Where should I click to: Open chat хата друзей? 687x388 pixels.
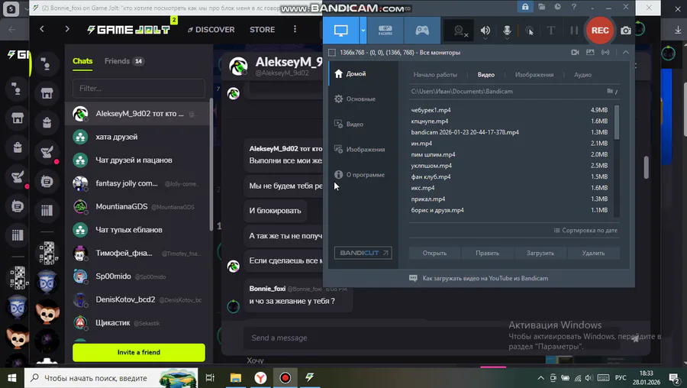point(137,137)
